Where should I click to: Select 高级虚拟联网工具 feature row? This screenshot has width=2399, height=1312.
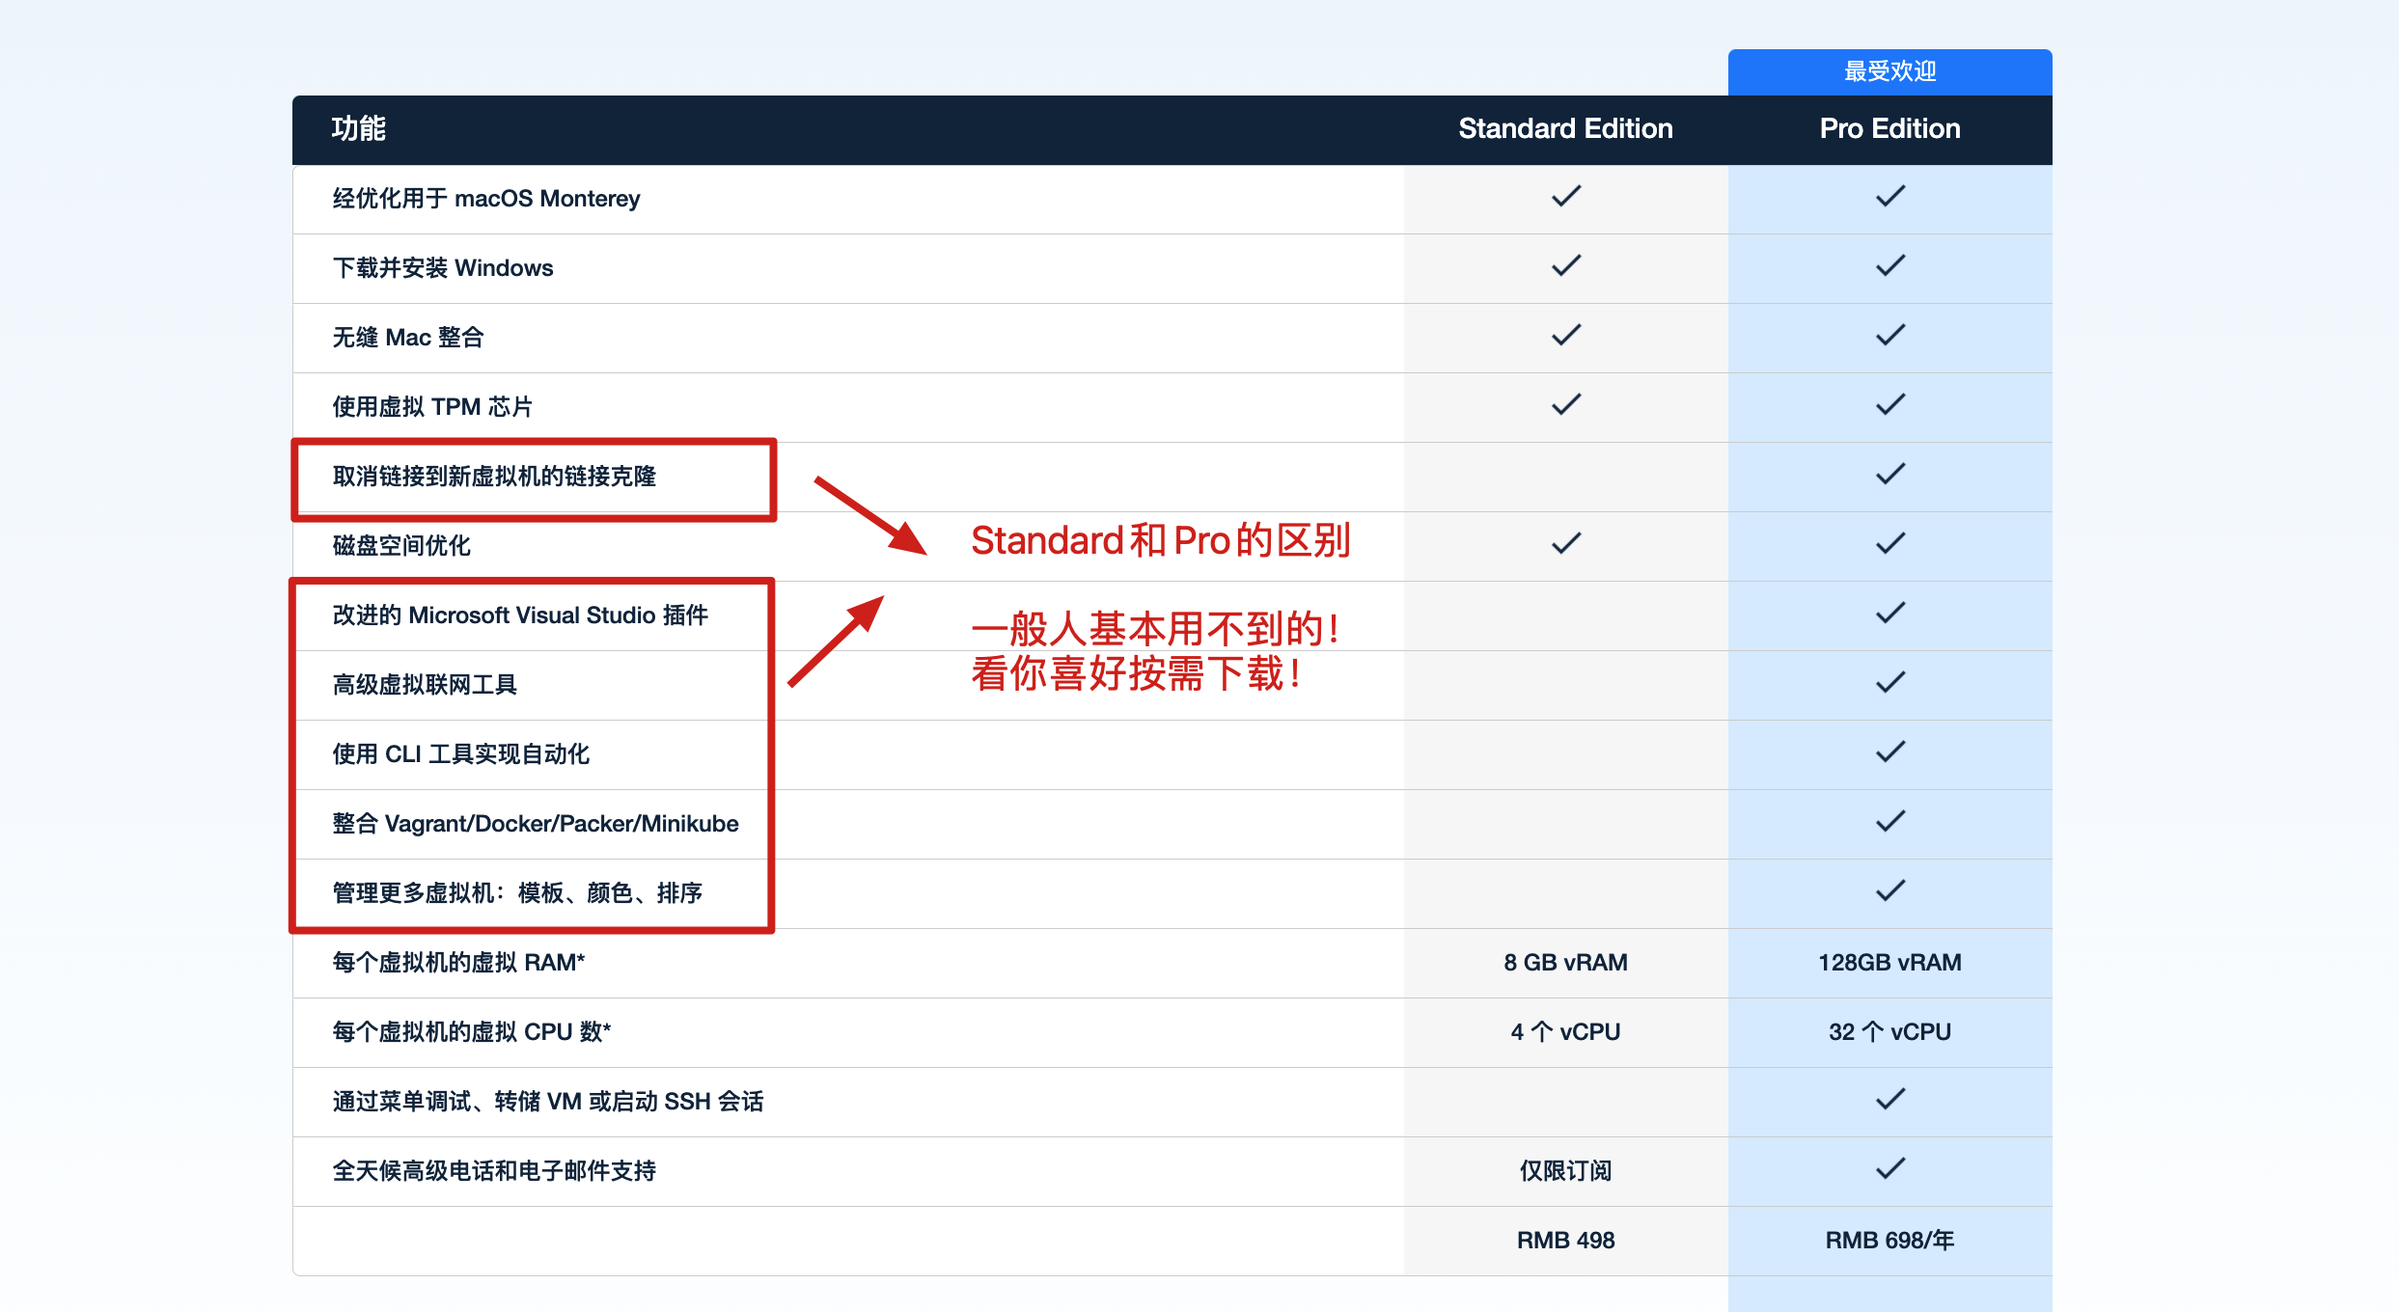point(1172,685)
